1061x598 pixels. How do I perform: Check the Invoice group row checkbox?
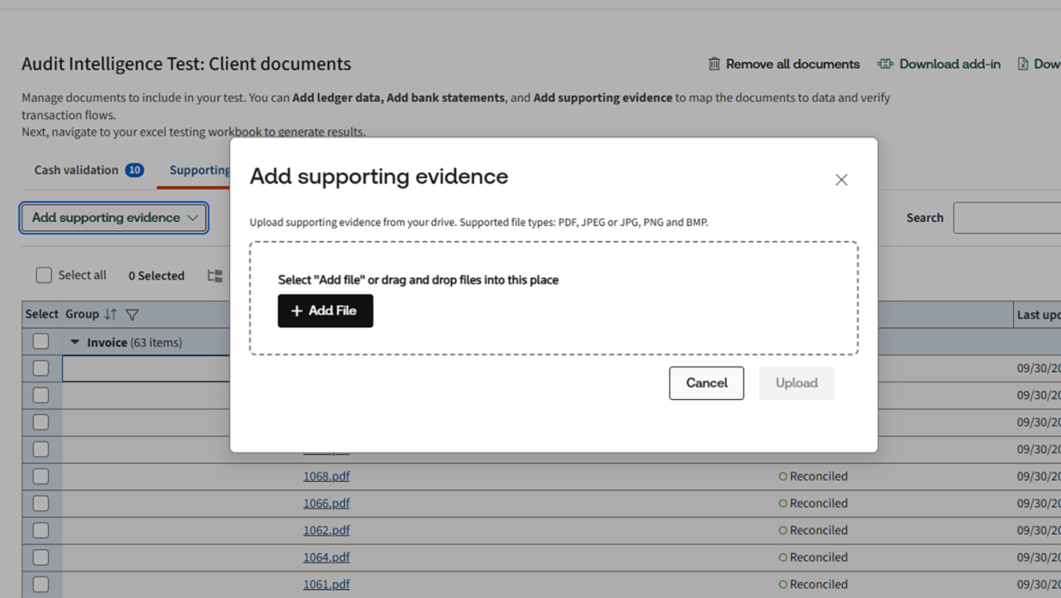41,341
